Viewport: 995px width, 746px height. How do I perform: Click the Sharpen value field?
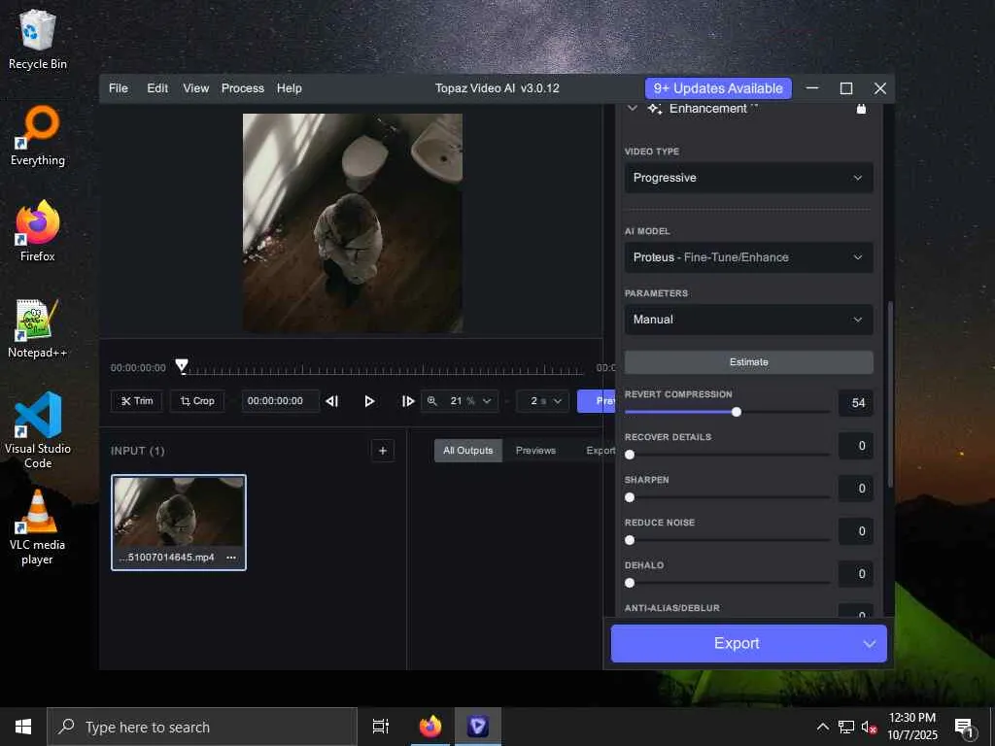pos(855,489)
